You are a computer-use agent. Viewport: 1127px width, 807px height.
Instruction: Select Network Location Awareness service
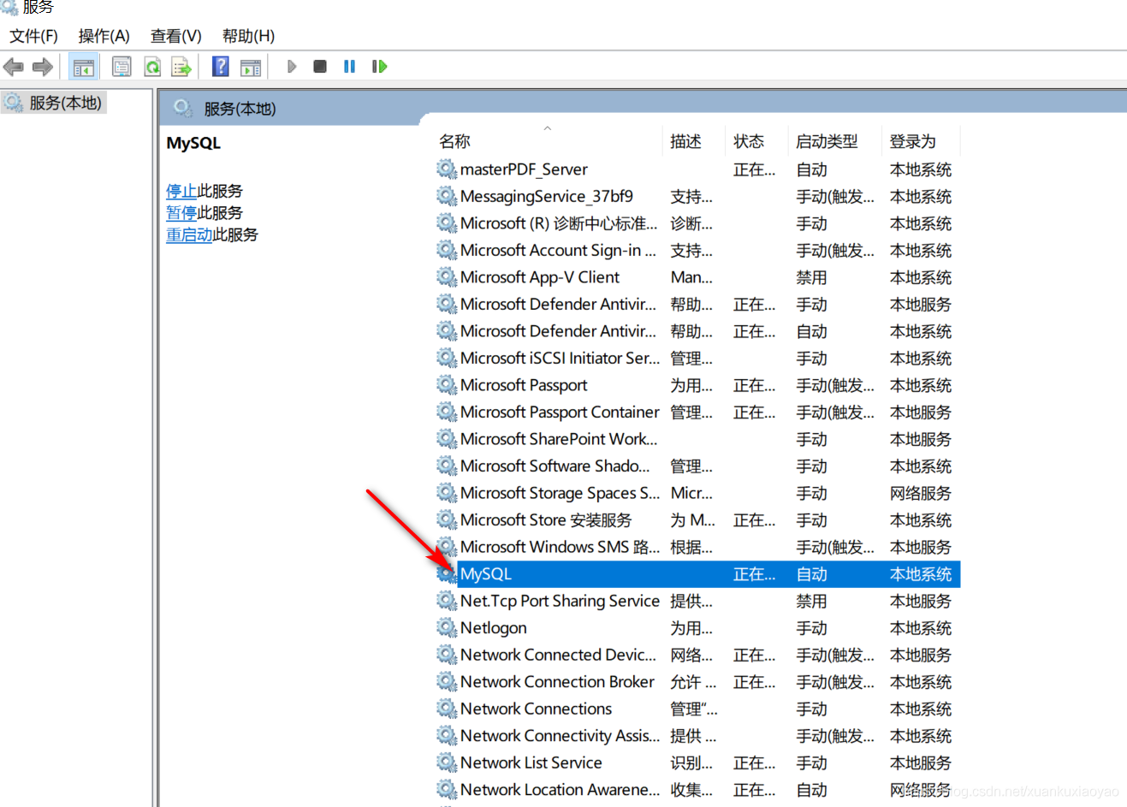click(x=560, y=790)
